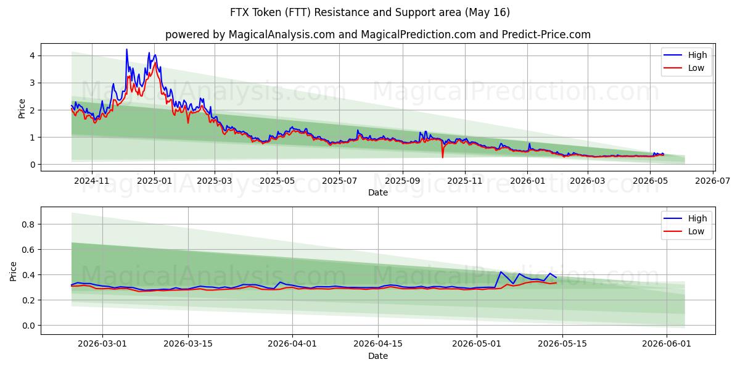740x370 pixels.
Task: Click the '2026-04-01' date tick label
Action: tap(292, 344)
